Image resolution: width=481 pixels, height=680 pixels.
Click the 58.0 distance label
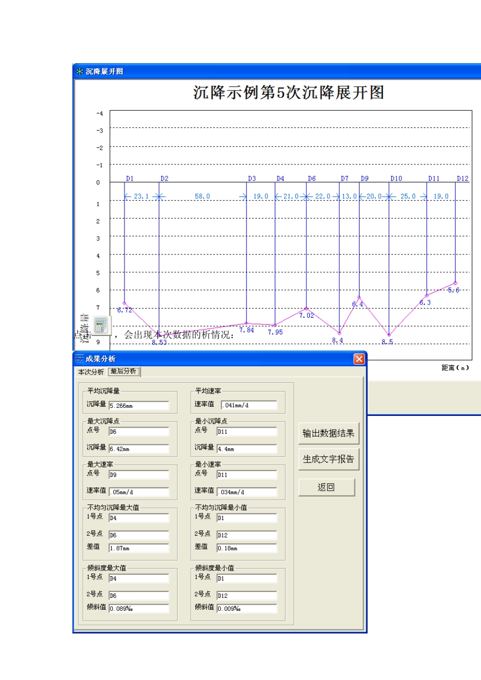pos(202,196)
